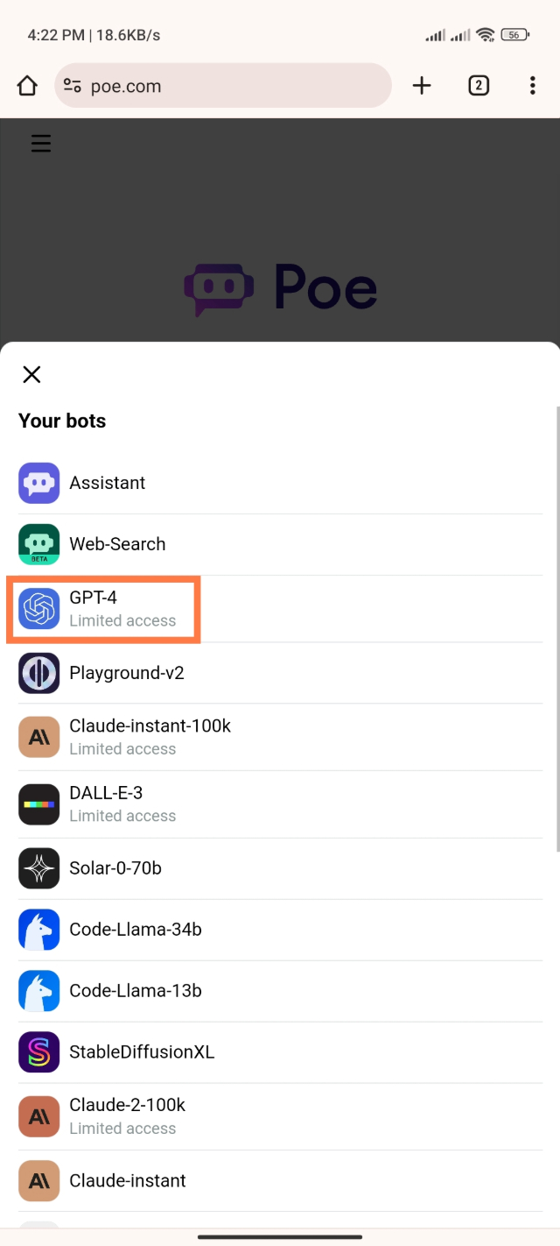The image size is (560, 1246).
Task: Tap the DALL-E-3 bot icon
Action: [x=38, y=804]
